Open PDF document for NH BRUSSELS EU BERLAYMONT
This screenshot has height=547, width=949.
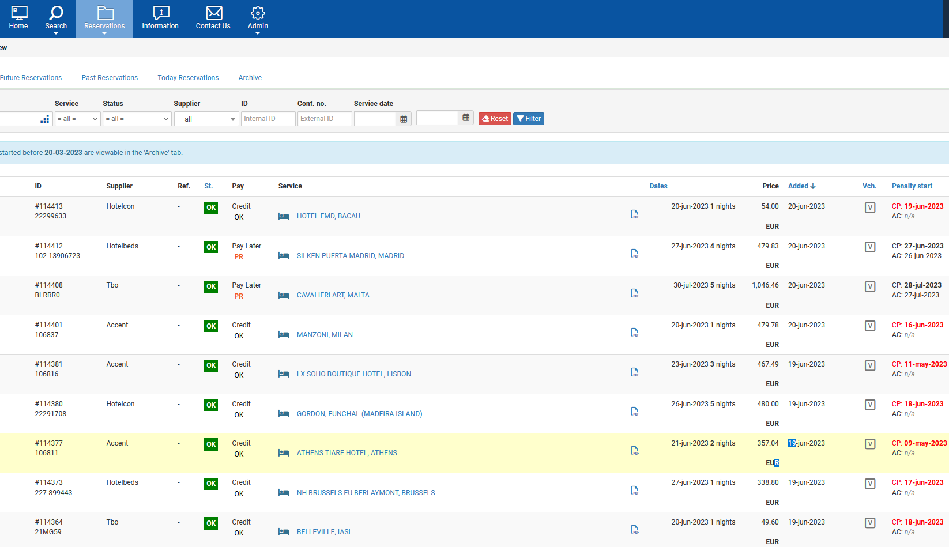(x=634, y=491)
